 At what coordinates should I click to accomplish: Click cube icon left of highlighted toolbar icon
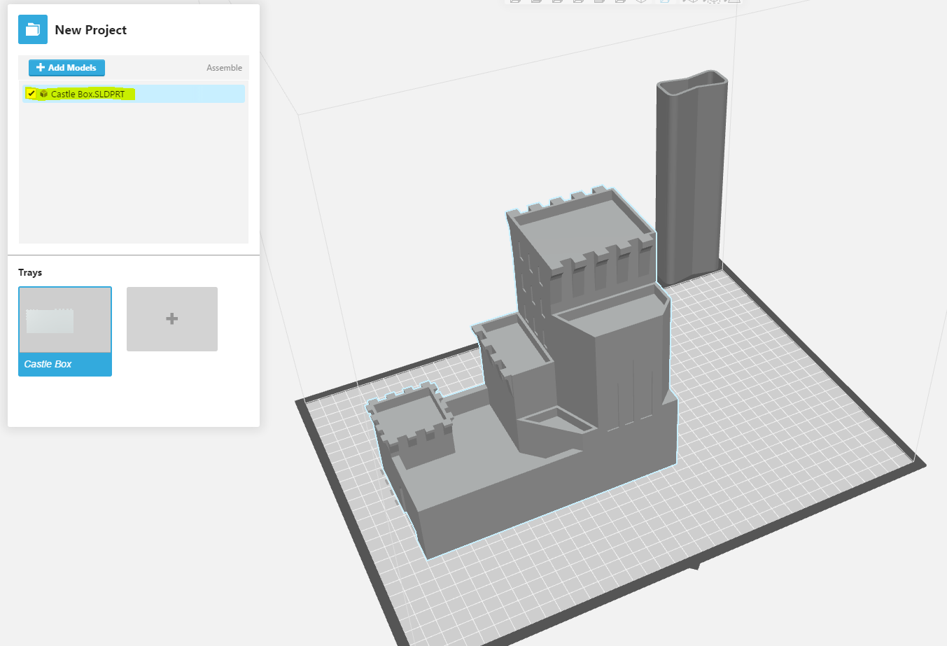(641, 1)
